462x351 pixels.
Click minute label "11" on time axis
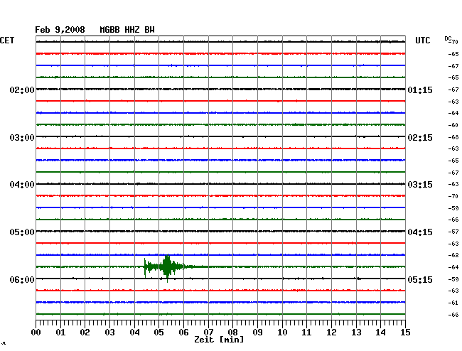click(x=306, y=332)
